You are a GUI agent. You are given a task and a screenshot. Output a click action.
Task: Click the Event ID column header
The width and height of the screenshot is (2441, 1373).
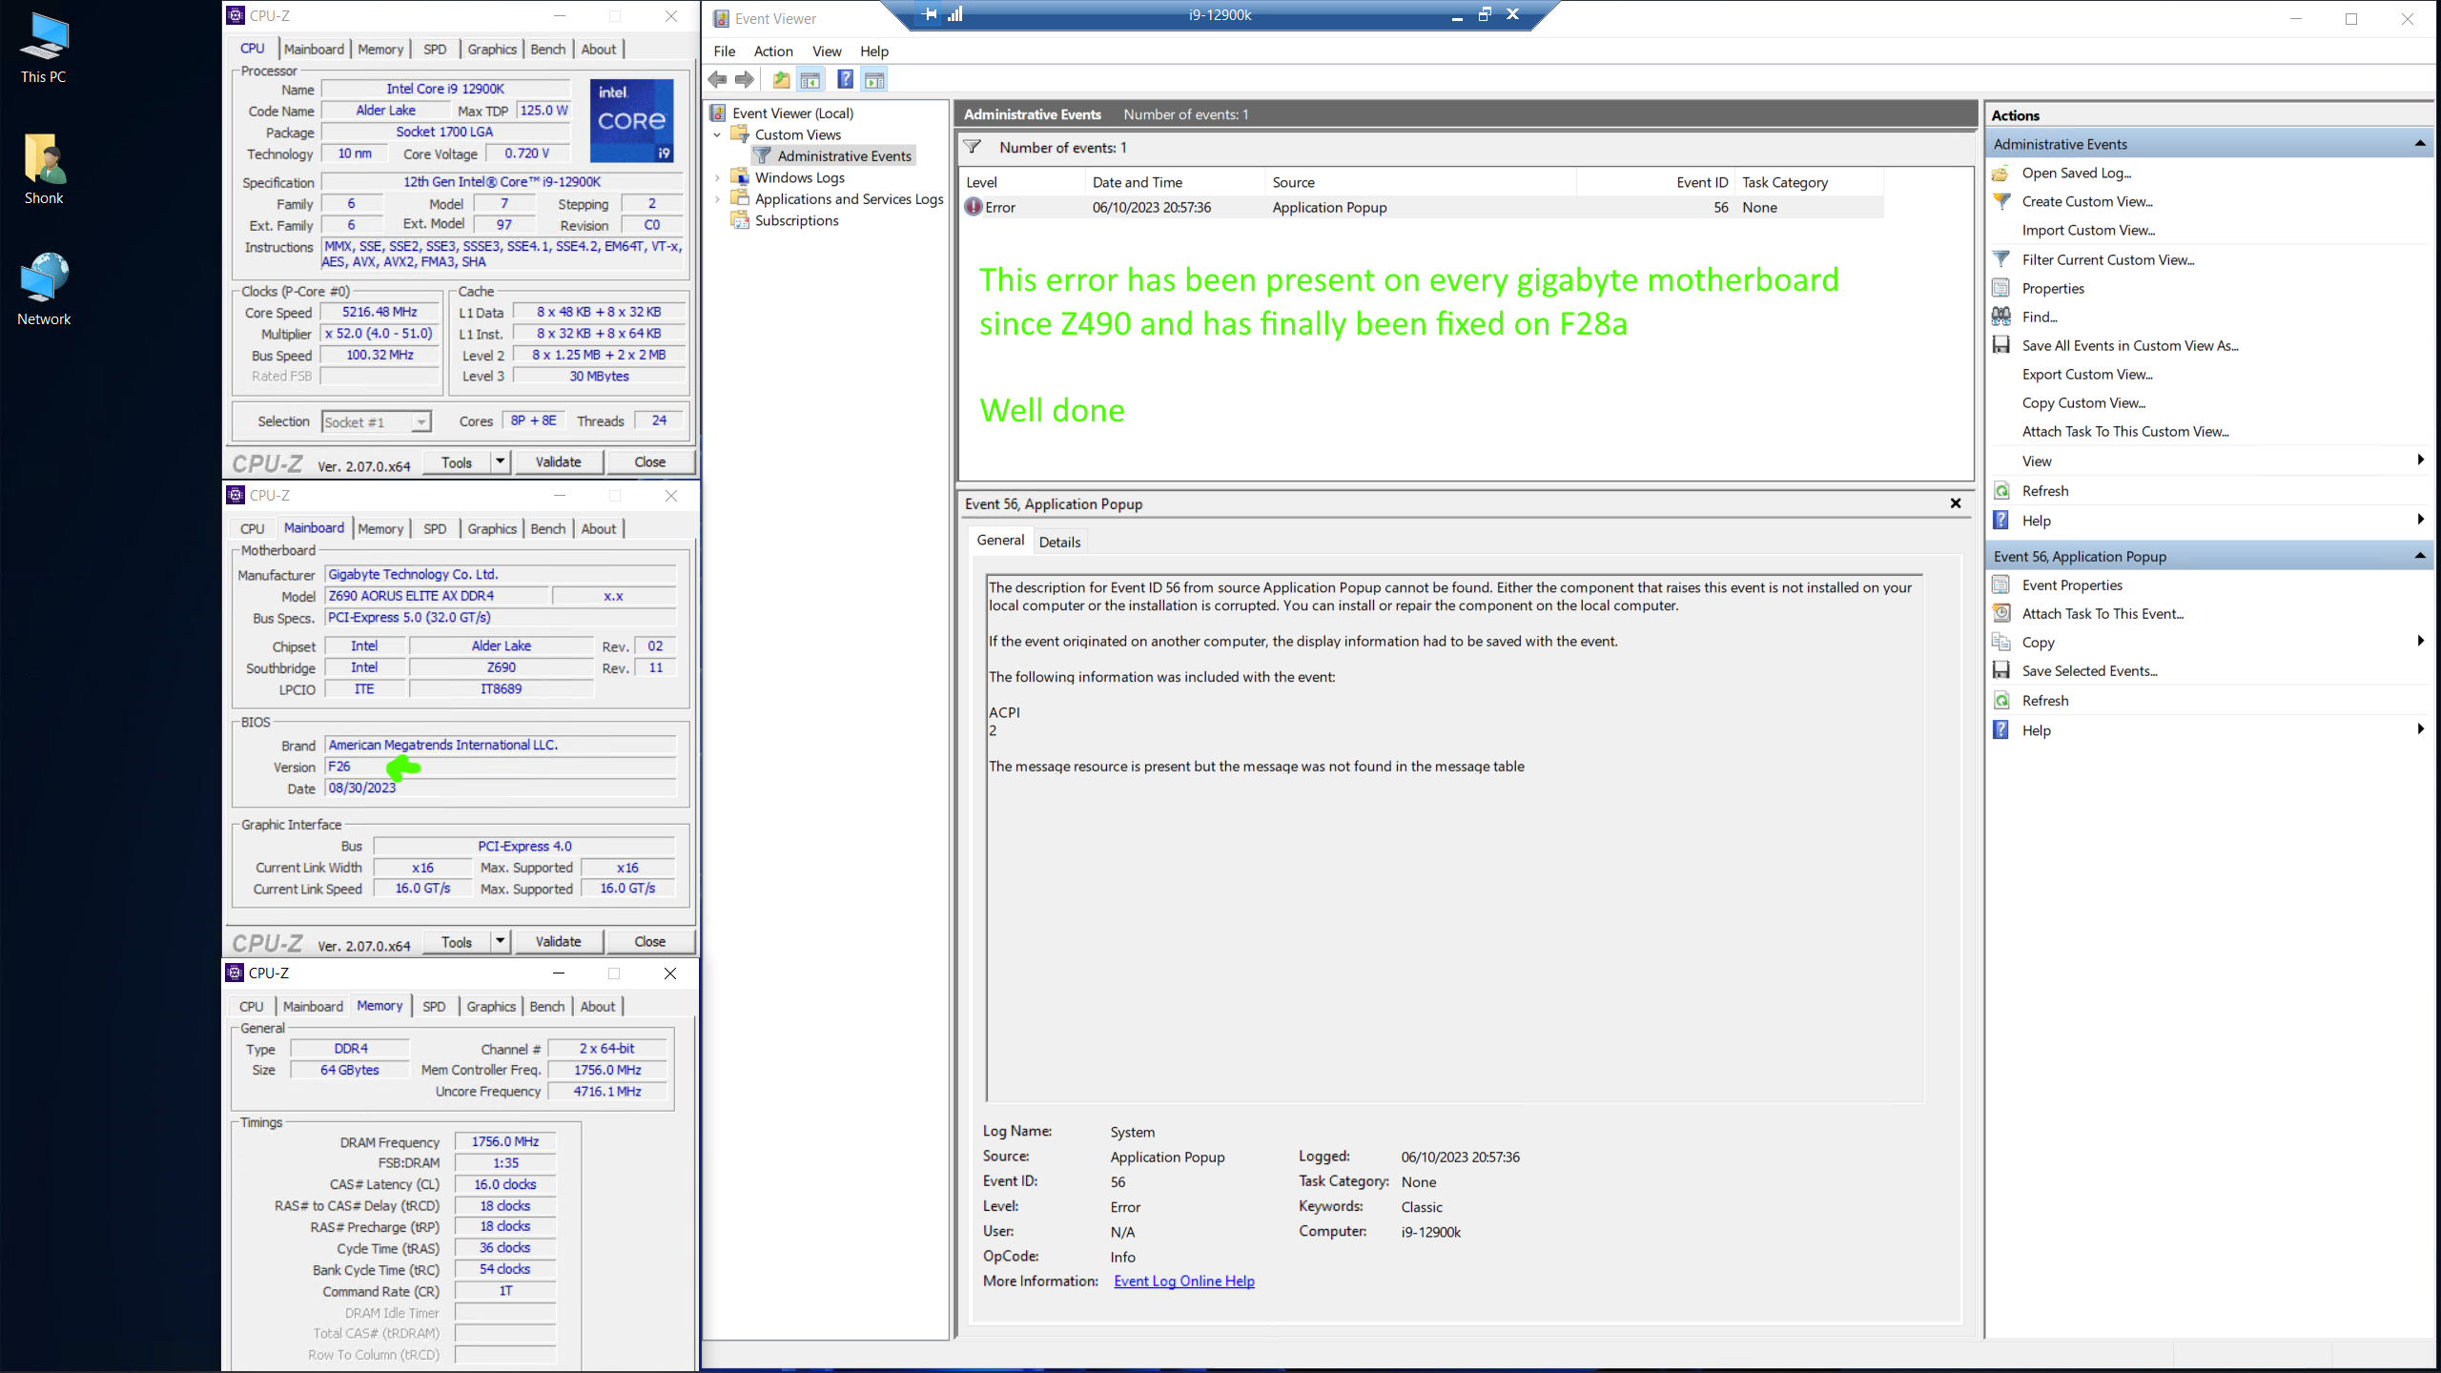point(1656,181)
